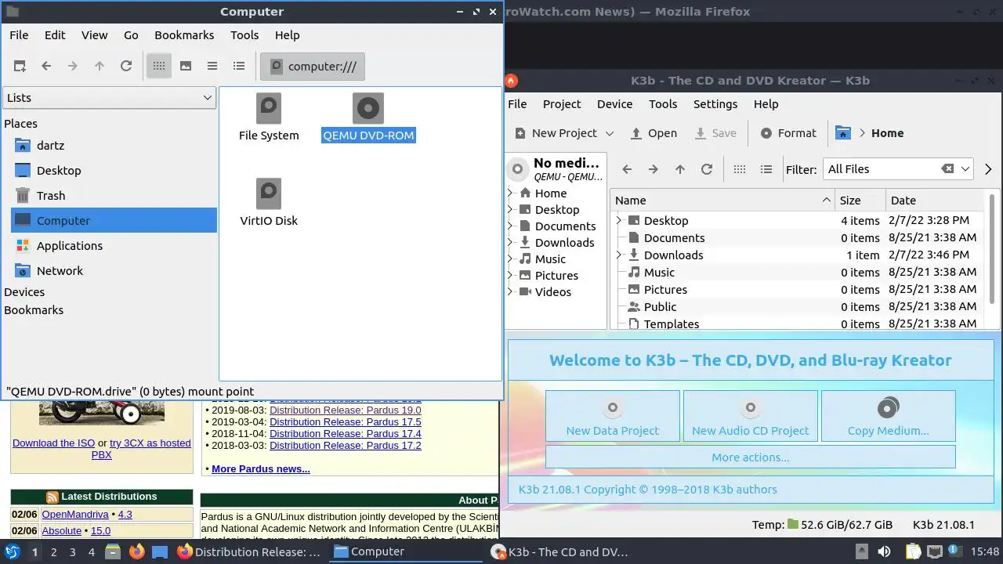Switch to workspace 2 in pager
The width and height of the screenshot is (1003, 564).
tap(53, 552)
